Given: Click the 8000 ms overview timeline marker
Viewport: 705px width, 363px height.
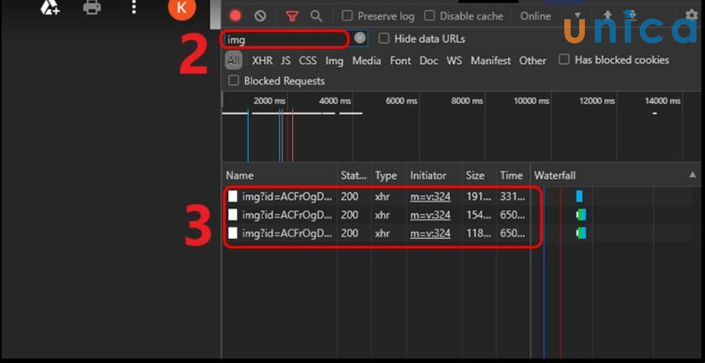Looking at the screenshot, I should 467,101.
